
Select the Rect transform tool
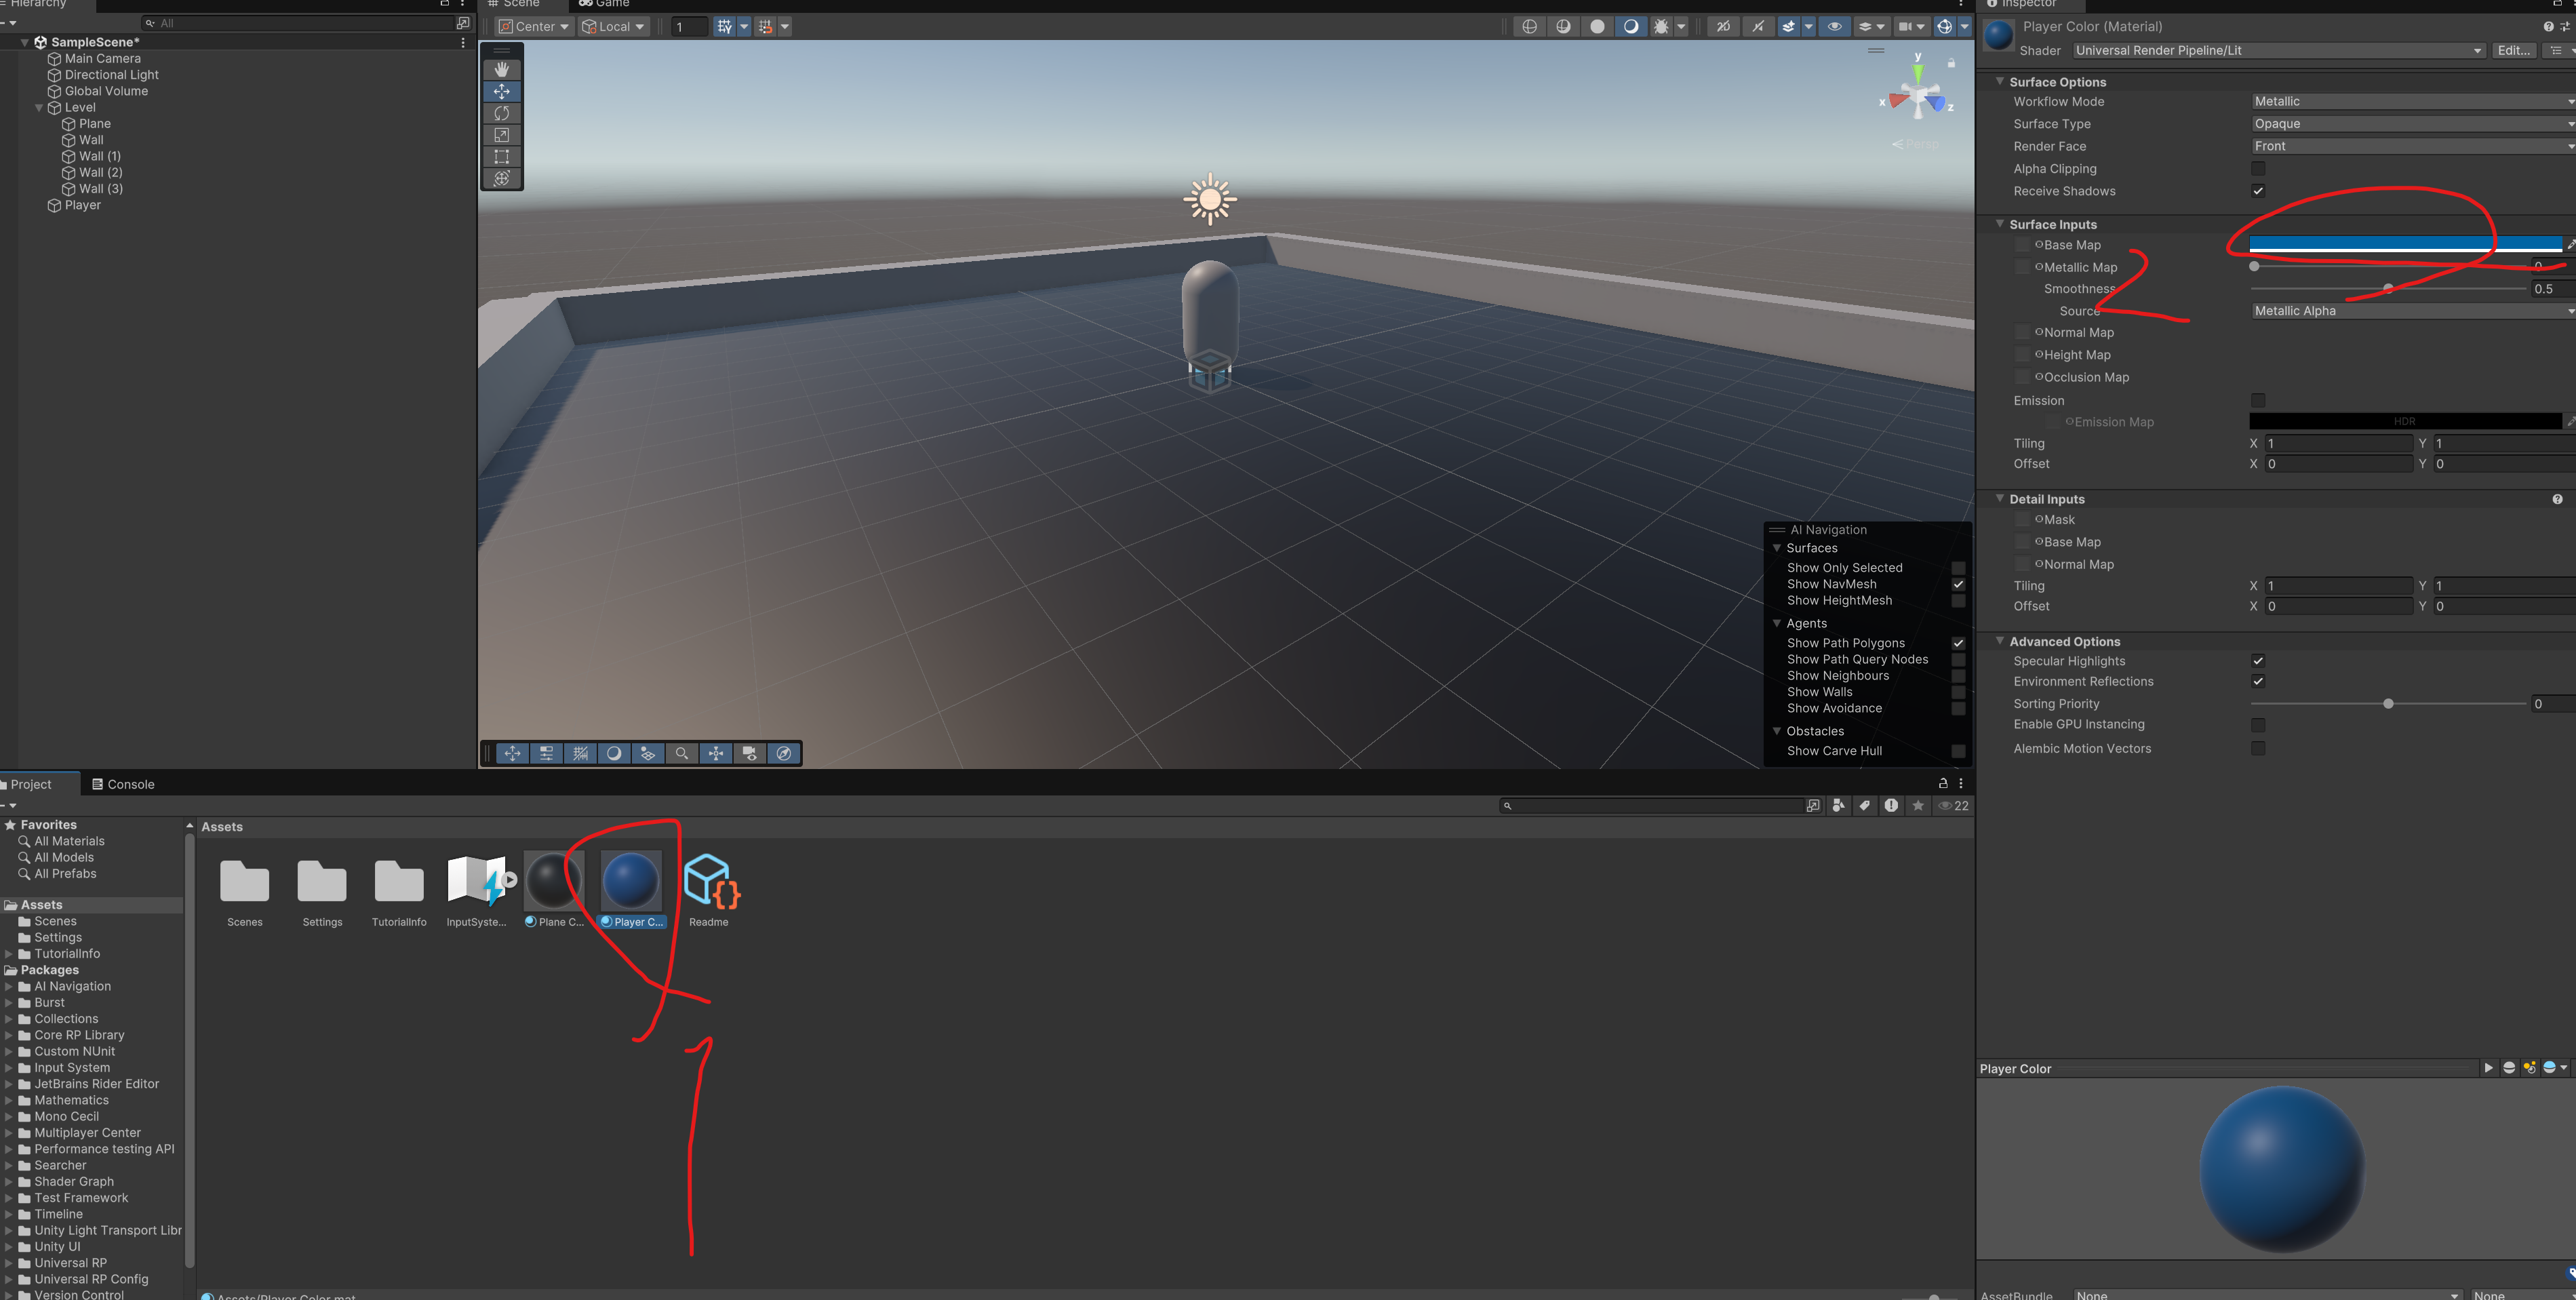click(501, 157)
